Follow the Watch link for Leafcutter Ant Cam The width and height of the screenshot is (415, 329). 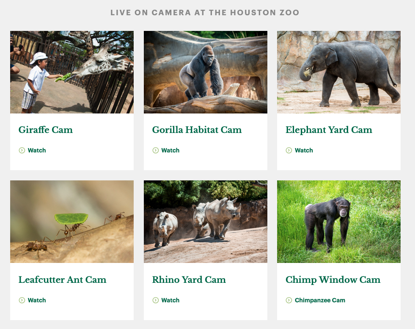click(x=37, y=300)
